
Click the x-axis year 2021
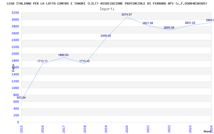[148, 129]
